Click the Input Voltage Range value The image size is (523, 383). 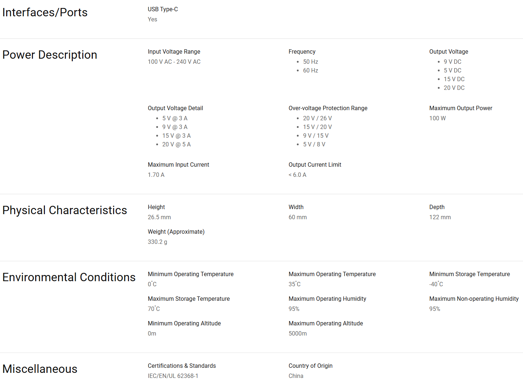[174, 62]
